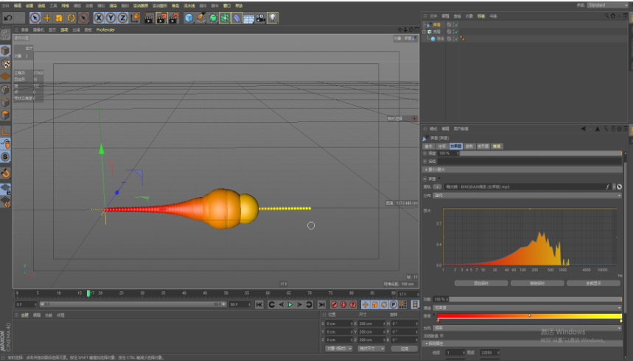Click the third button below the frequency graph
This screenshot has width=633, height=361.
coord(593,283)
